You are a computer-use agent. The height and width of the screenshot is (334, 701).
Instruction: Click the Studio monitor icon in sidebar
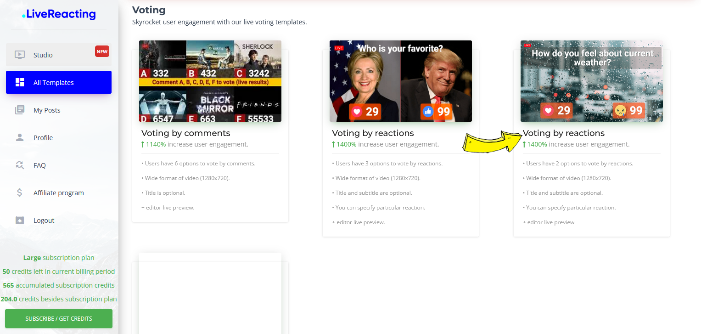[x=20, y=55]
